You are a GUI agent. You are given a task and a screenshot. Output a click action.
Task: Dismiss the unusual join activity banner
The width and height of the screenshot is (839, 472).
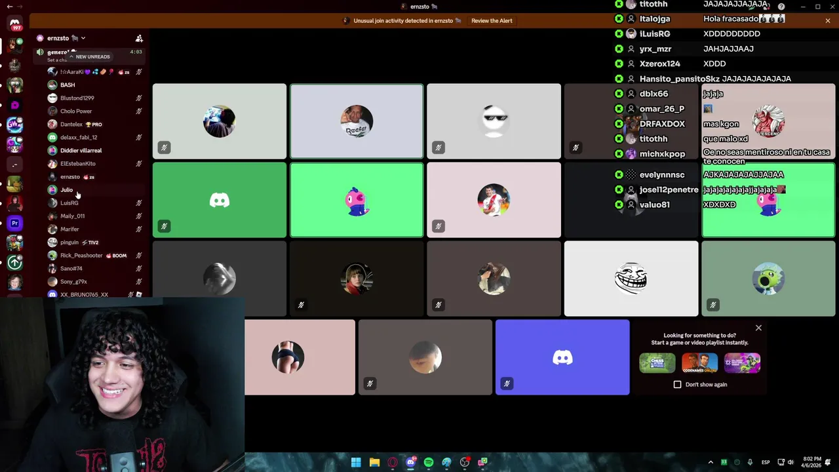click(x=828, y=21)
